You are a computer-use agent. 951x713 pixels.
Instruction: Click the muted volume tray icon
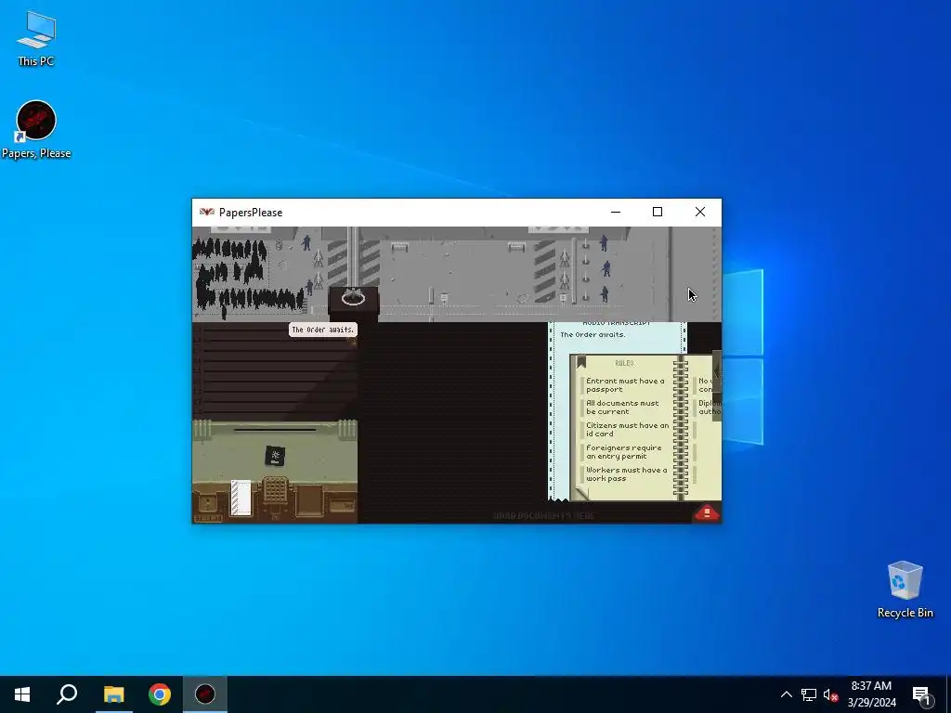(x=830, y=694)
